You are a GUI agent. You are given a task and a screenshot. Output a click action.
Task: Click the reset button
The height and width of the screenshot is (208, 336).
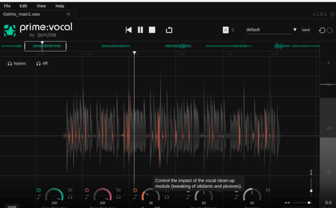click(12, 206)
